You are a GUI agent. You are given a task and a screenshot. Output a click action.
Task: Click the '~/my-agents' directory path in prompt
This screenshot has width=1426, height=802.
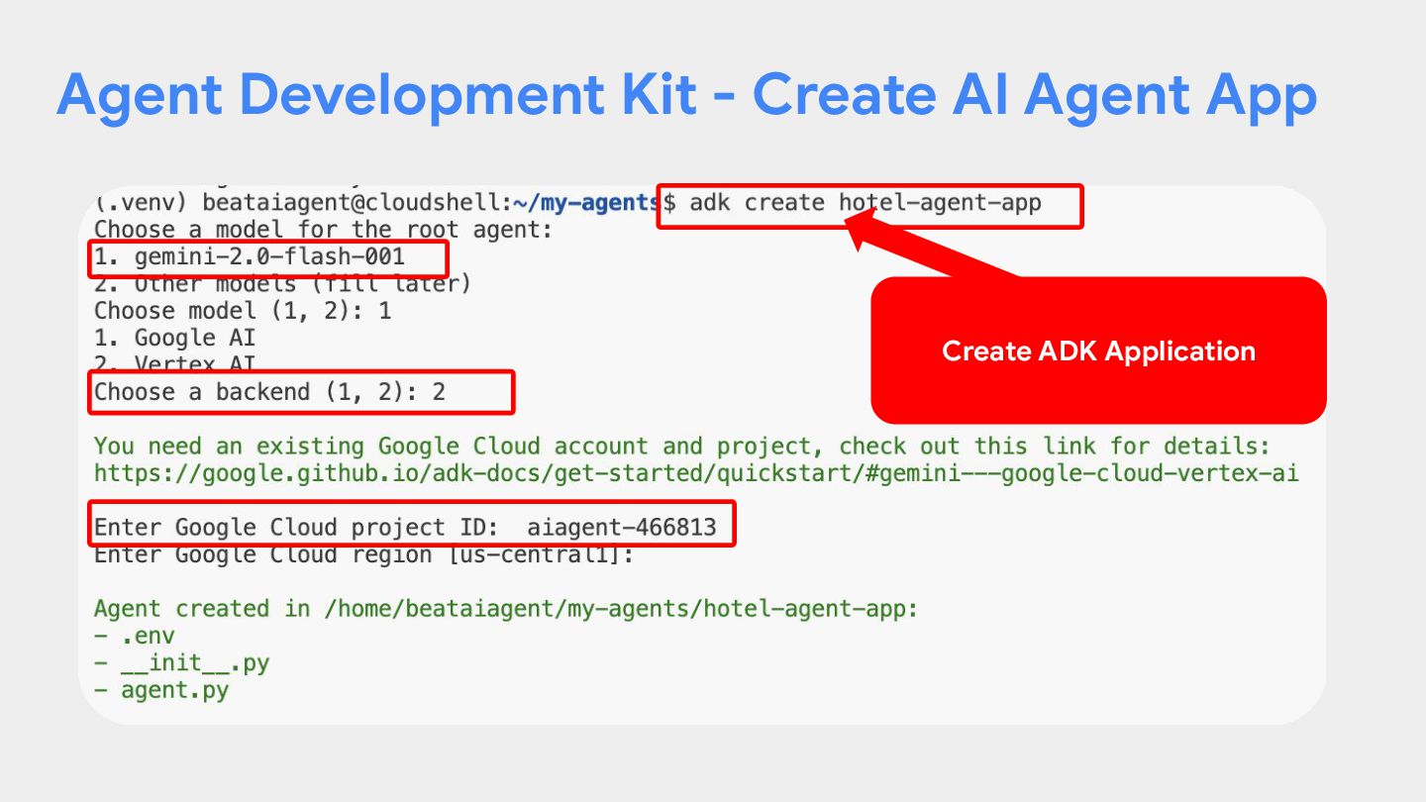tap(586, 203)
